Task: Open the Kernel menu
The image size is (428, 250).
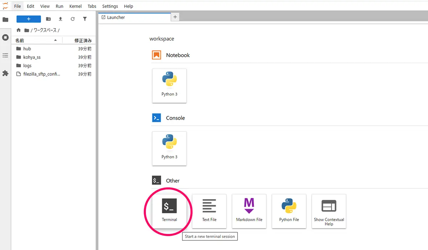Action: 75,6
